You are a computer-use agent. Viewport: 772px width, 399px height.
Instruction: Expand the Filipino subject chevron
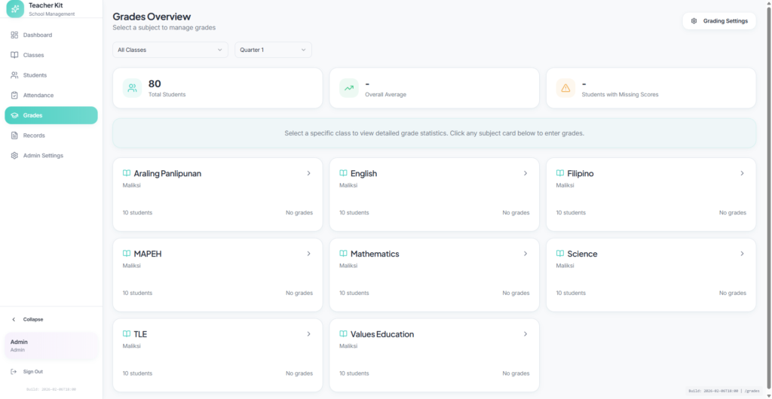pos(742,173)
